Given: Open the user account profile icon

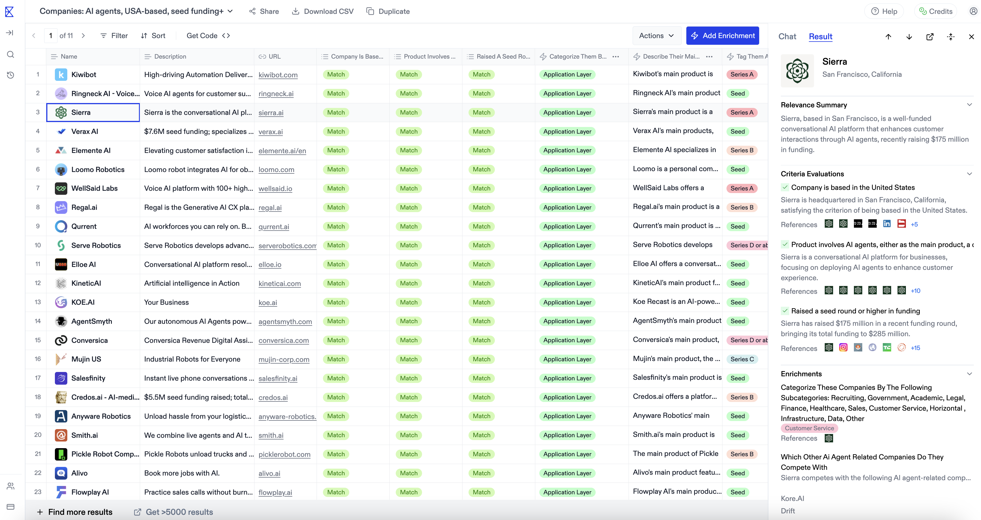Looking at the screenshot, I should pyautogui.click(x=973, y=11).
